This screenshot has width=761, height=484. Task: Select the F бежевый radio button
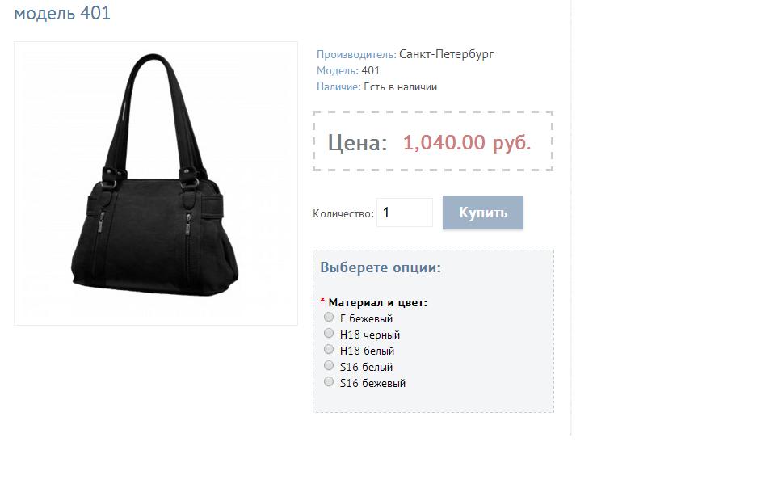click(329, 318)
